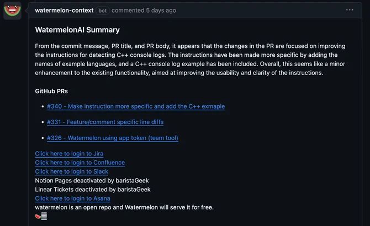This screenshot has height=226, width=370.
Task: Select the login to Slack link
Action: (71, 171)
